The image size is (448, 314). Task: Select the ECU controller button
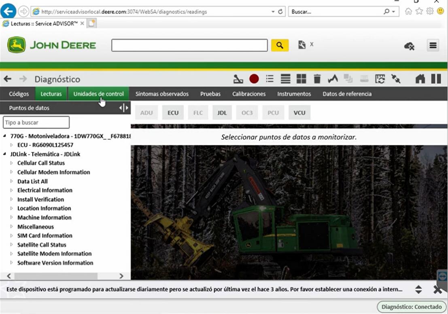(173, 113)
